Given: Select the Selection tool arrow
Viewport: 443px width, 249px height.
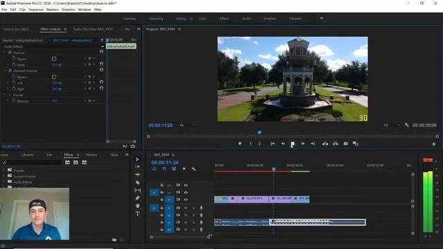Looking at the screenshot, I should pos(138,159).
